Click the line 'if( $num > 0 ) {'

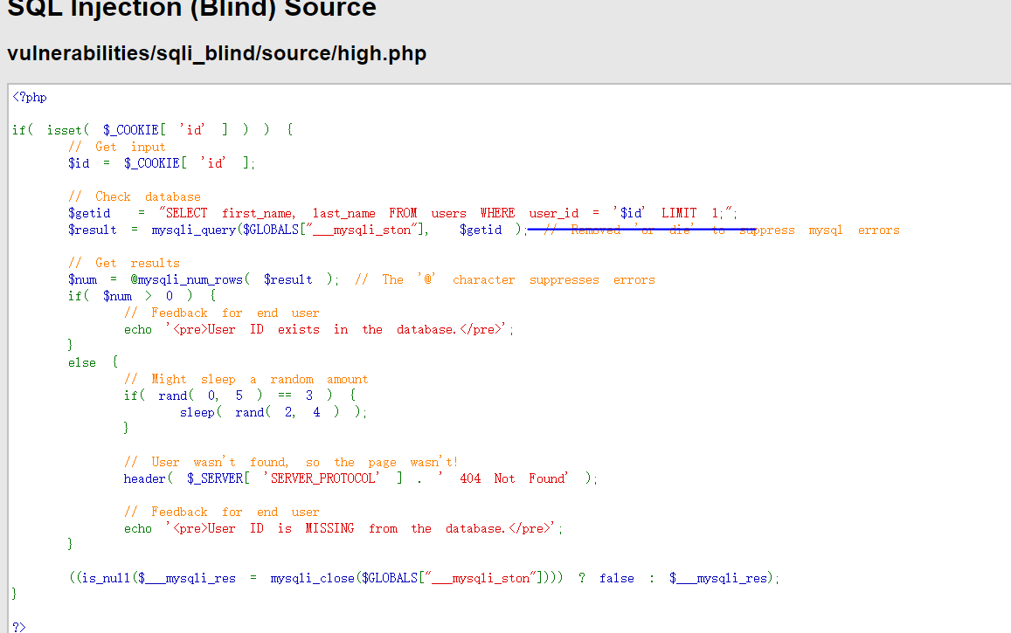(x=142, y=296)
